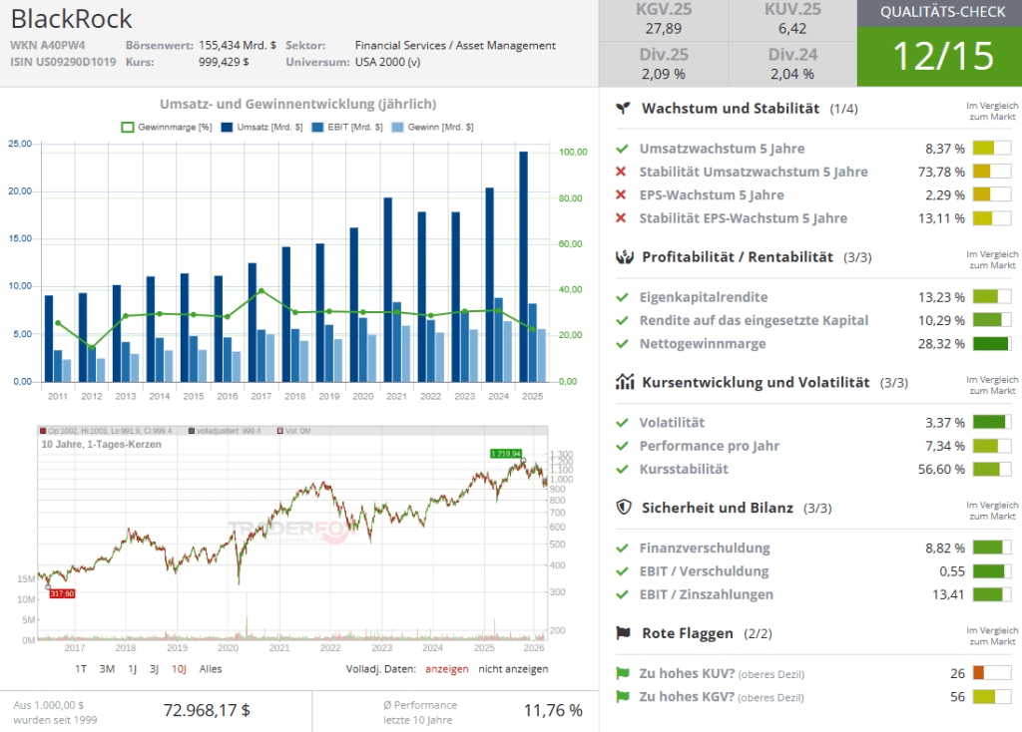This screenshot has width=1022, height=732.
Task: Click the green 12/15 Qualitäts-Check score box
Action: pos(938,56)
